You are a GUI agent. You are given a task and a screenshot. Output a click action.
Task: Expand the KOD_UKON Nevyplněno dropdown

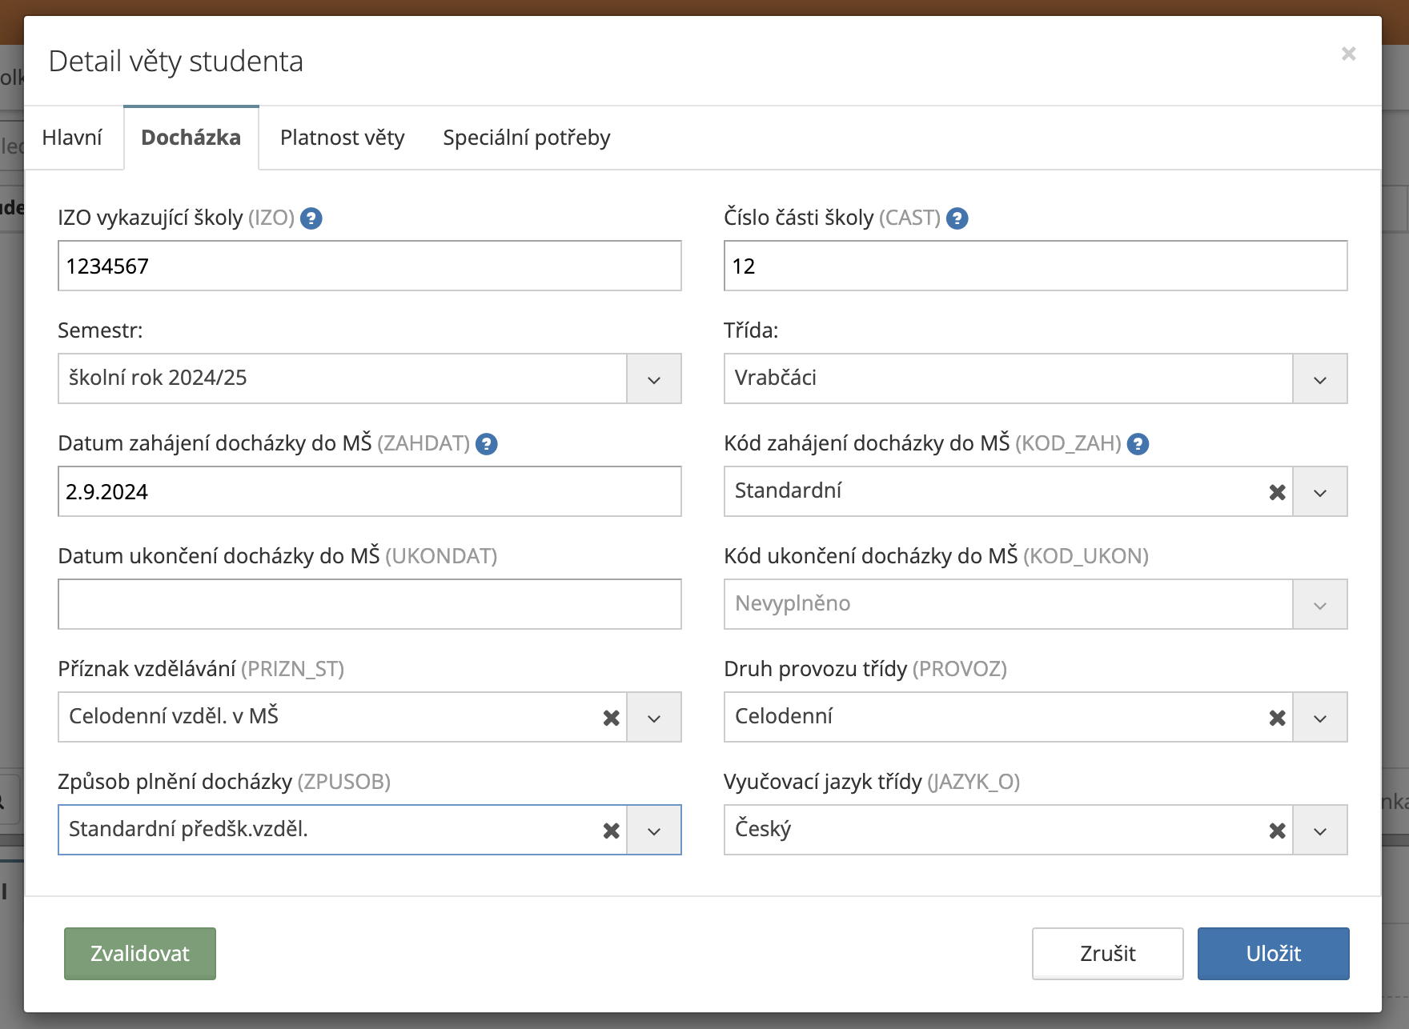(1319, 605)
